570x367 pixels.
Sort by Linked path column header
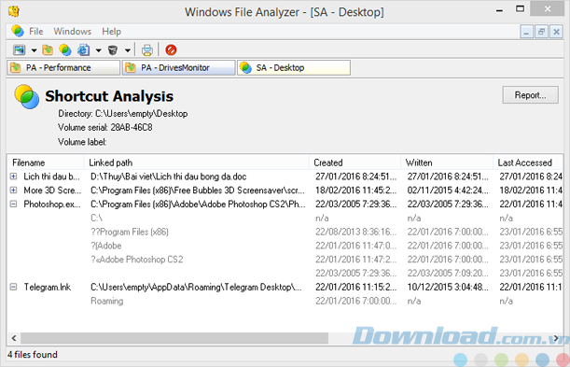197,162
